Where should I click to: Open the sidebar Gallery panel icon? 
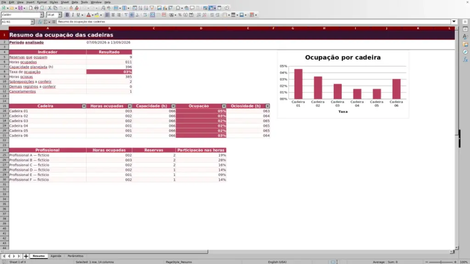(x=465, y=44)
